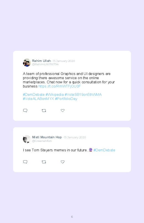This screenshot has height=223, width=144.
Task: Reply to Misti Mountain Hop's tweet
Action: click(x=25, y=162)
